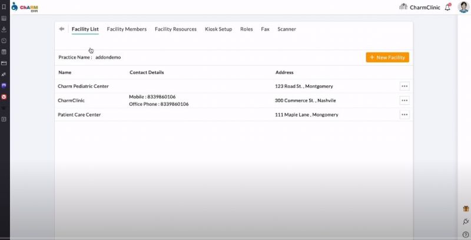Click the Name column header
This screenshot has height=240, width=471.
(65, 72)
